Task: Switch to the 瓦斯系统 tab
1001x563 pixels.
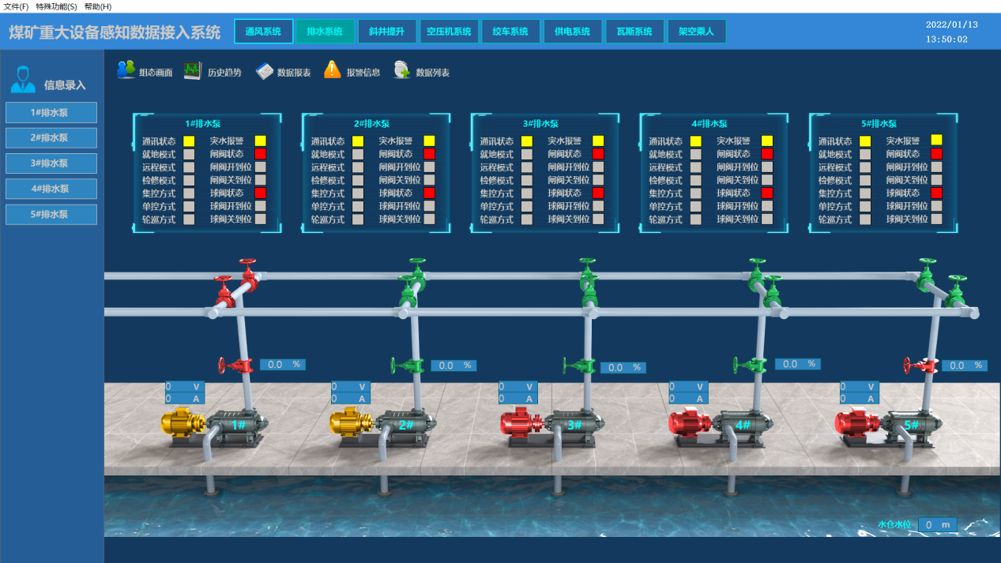Action: pos(634,32)
